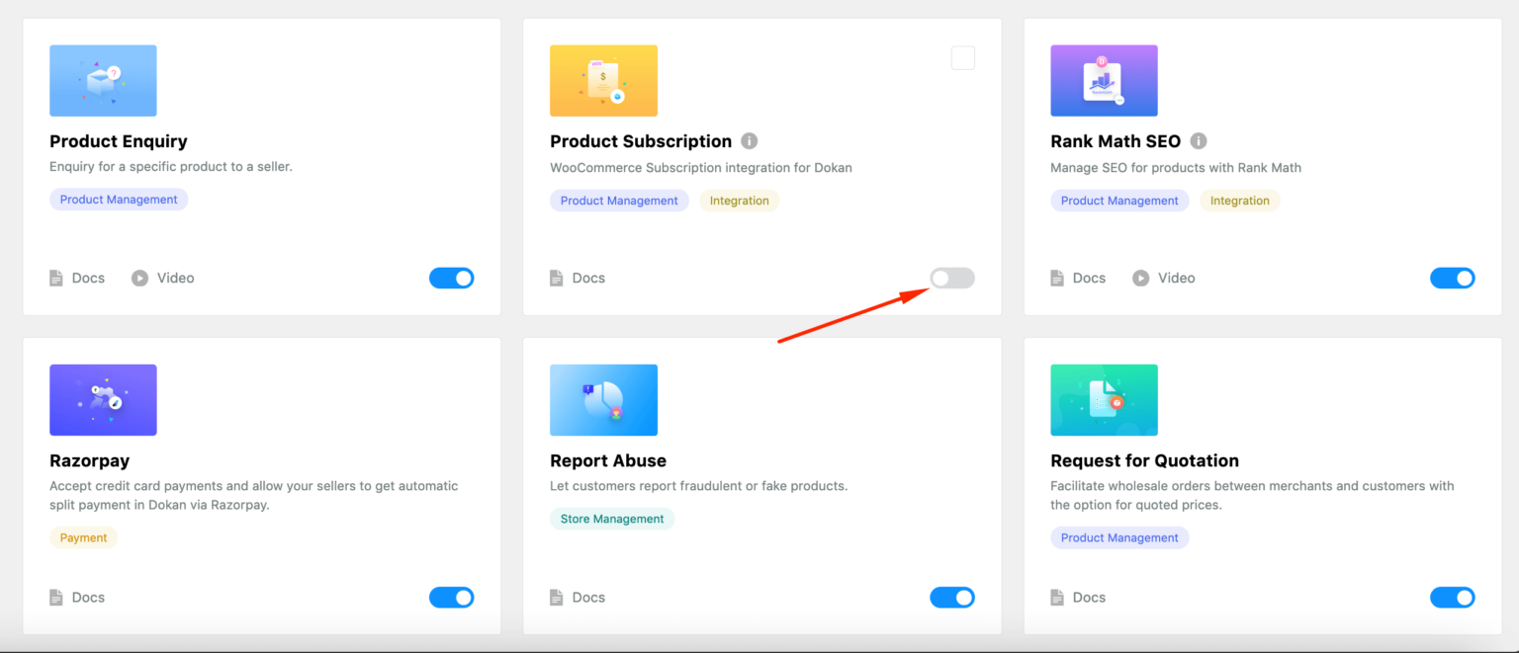Click the info icon beside Product Subscription

(x=750, y=141)
